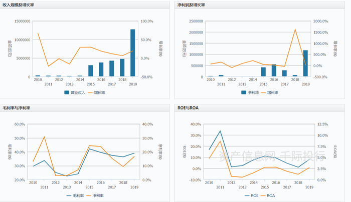Screen dimensions: 351x202
Task: Hide the ROA series via legend
Action: click(268, 195)
